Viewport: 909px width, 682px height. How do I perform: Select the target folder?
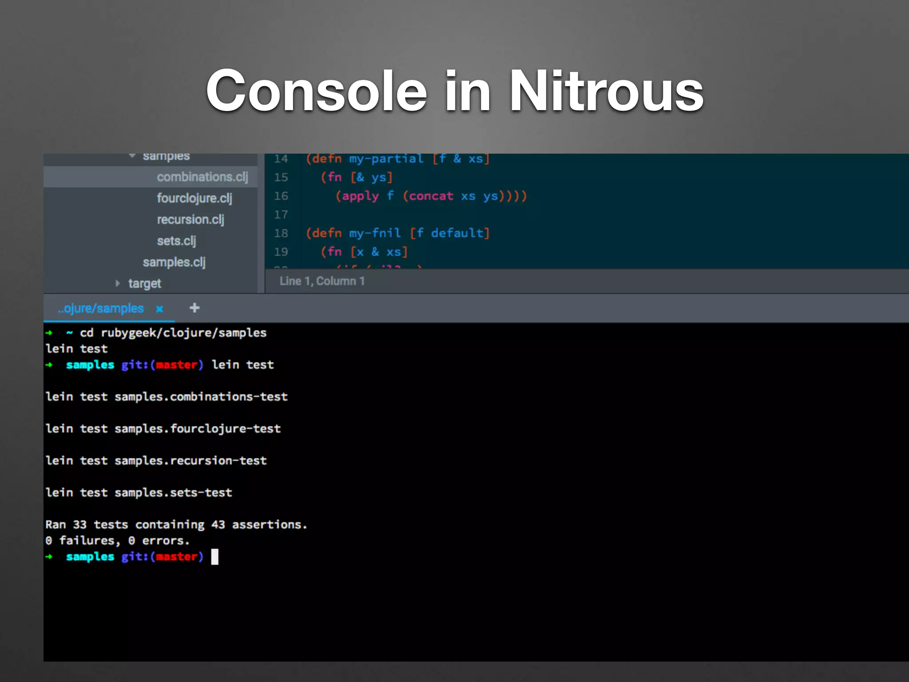pos(144,283)
